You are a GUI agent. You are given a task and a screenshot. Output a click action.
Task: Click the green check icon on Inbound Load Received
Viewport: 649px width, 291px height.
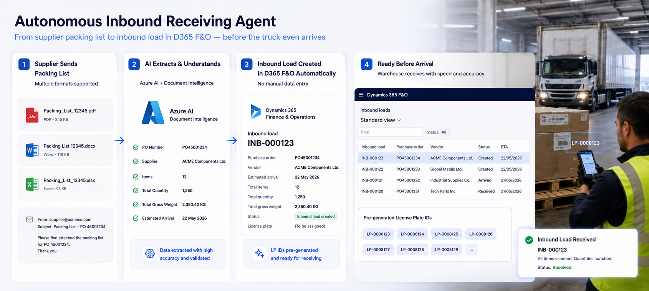tap(529, 240)
